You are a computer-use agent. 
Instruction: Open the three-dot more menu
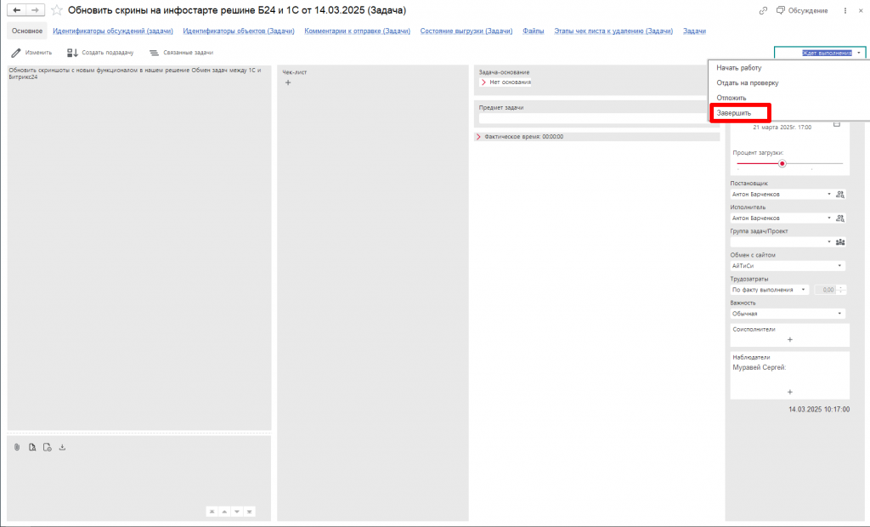[x=845, y=10]
